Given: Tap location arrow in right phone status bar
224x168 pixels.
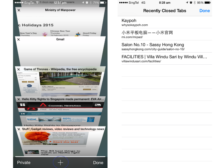Looking at the screenshot, I should (x=187, y=3).
